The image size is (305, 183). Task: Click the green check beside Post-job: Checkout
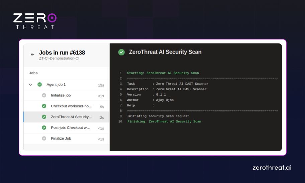[44, 127]
